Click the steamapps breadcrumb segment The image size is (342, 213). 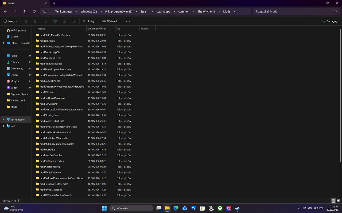163,12
